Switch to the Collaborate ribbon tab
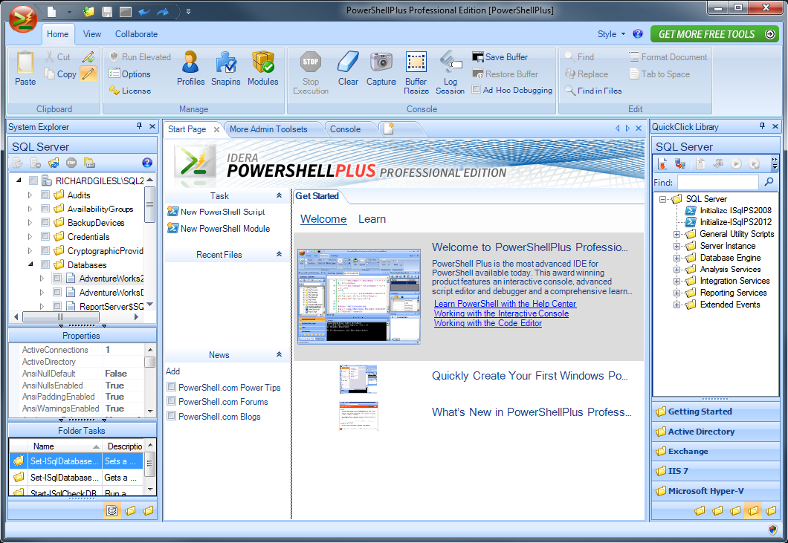This screenshot has width=788, height=543. pyautogui.click(x=136, y=33)
